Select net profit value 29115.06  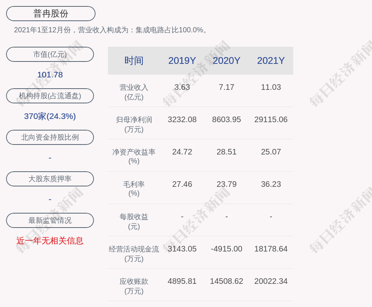[271, 119]
